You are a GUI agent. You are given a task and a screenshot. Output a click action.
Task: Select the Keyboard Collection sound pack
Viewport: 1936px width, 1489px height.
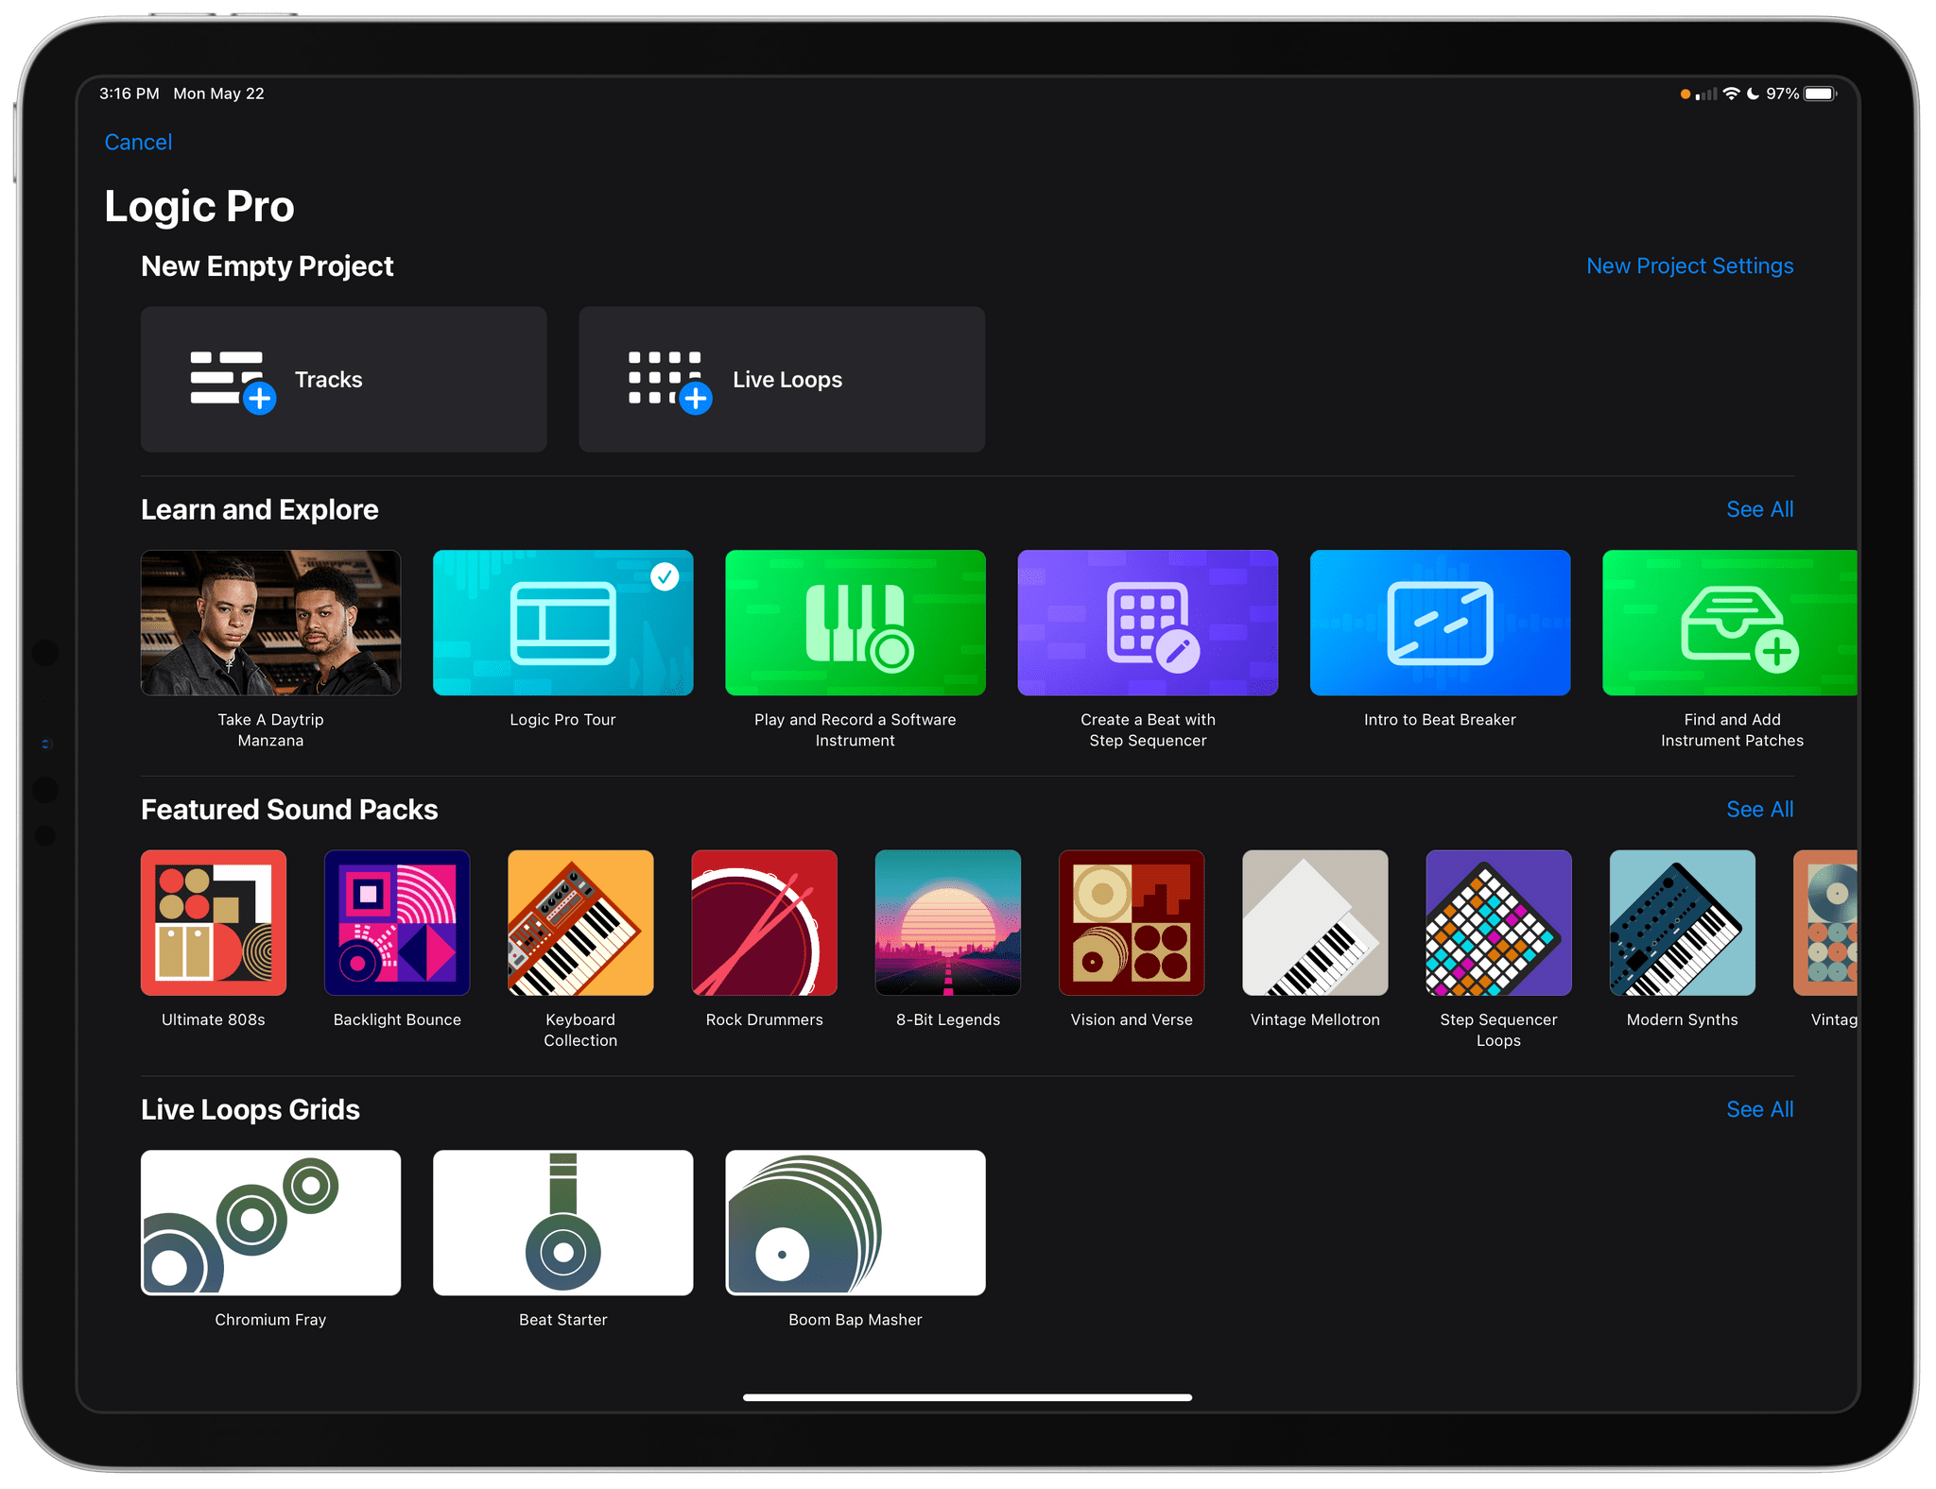pos(580,923)
